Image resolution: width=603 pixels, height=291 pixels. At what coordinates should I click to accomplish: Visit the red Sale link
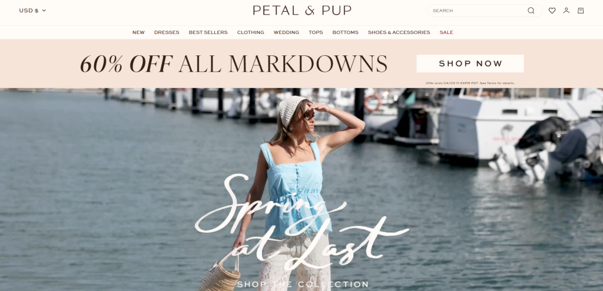(x=446, y=32)
